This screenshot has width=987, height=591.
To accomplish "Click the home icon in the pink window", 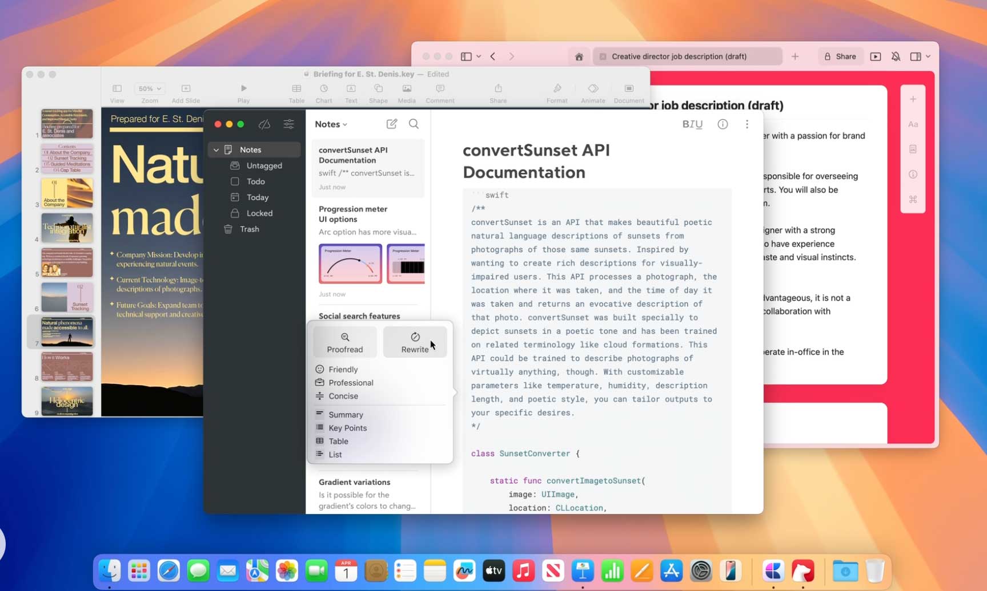I will [579, 56].
